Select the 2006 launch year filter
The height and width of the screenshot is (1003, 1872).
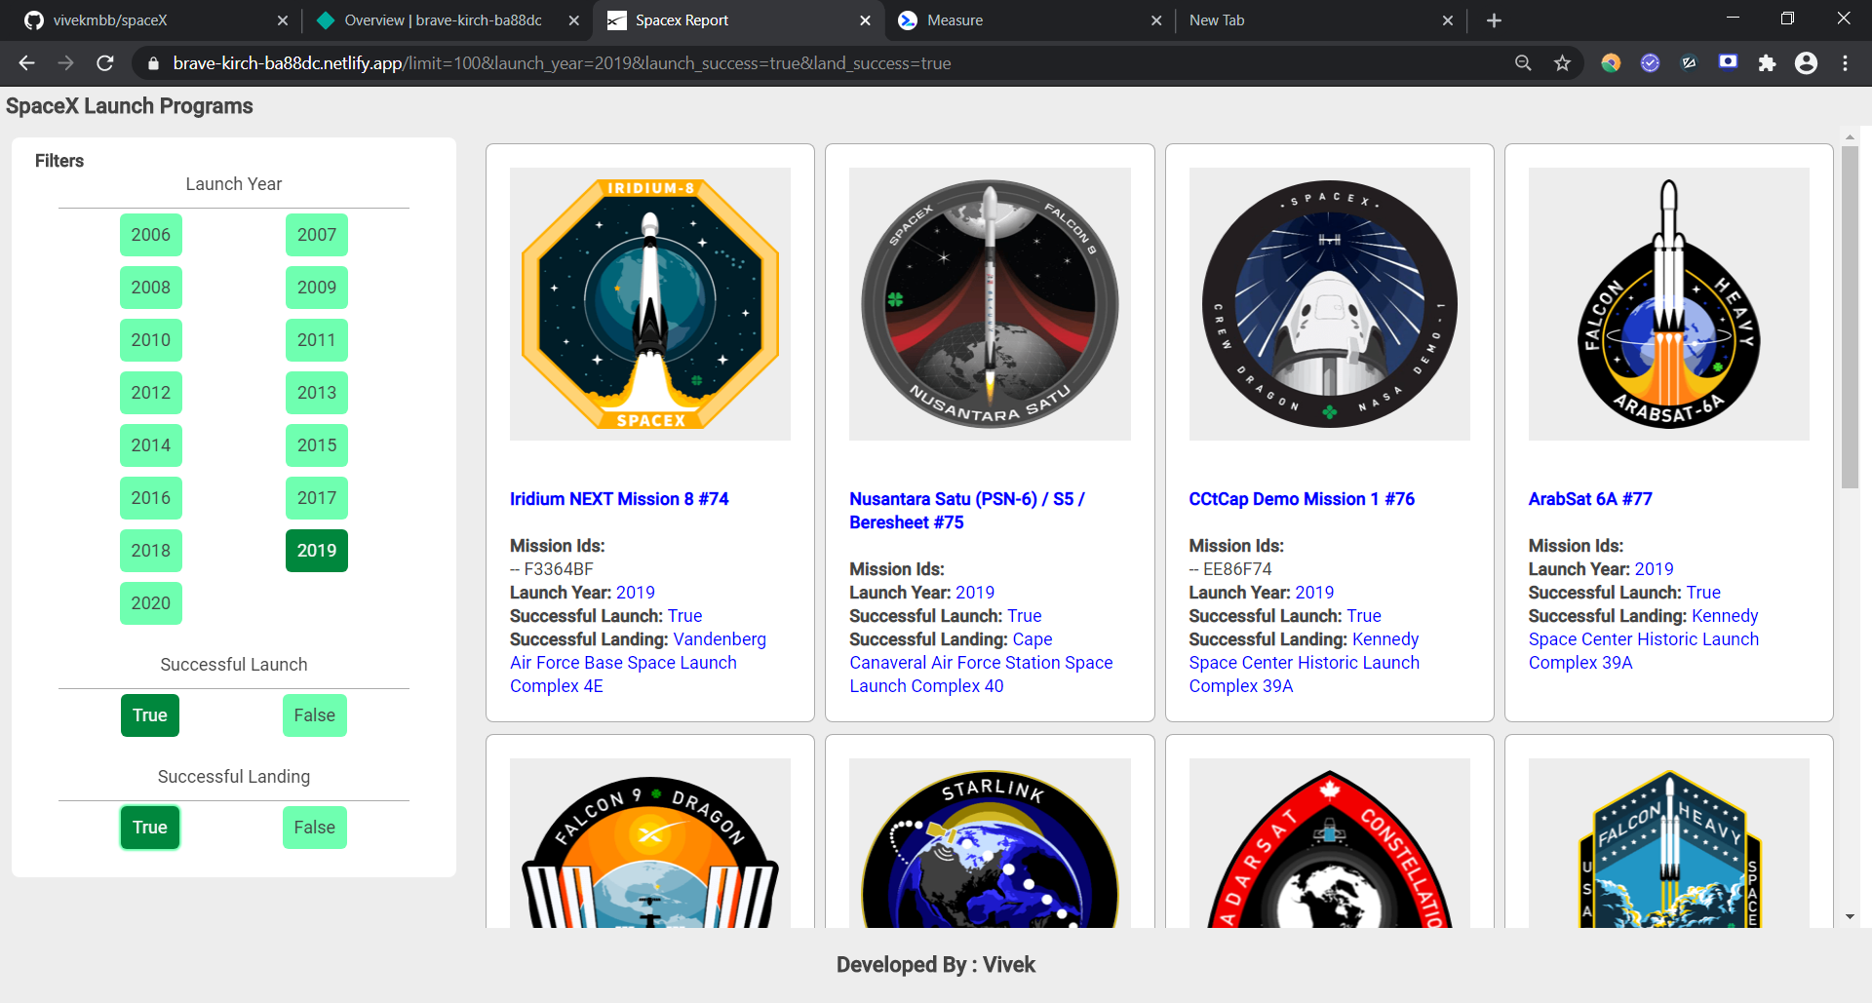[151, 235]
